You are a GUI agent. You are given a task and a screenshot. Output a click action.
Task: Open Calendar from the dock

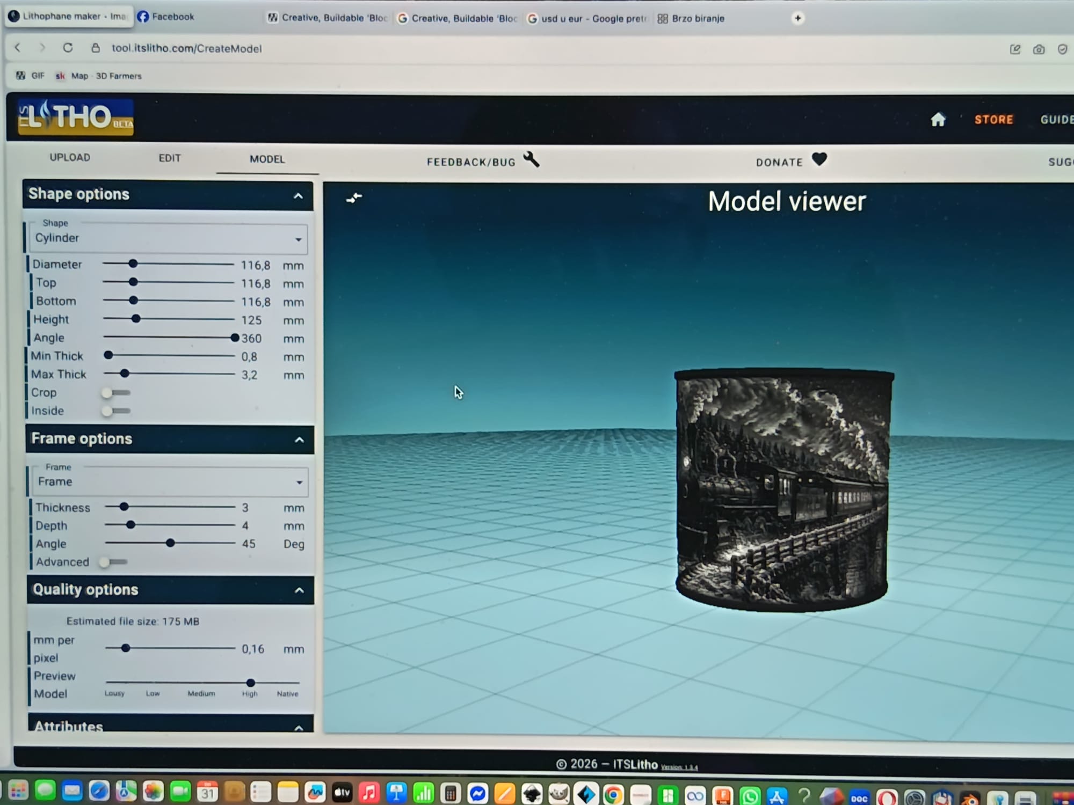point(207,792)
